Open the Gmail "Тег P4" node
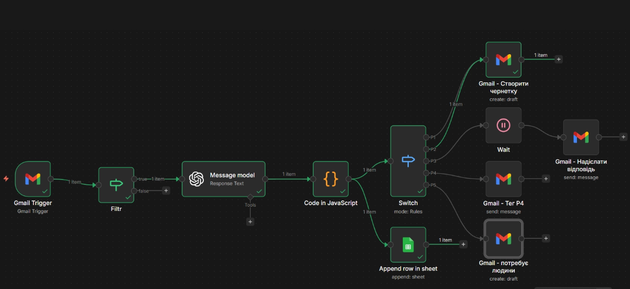 click(504, 179)
